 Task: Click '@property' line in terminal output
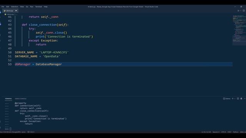click(20, 103)
